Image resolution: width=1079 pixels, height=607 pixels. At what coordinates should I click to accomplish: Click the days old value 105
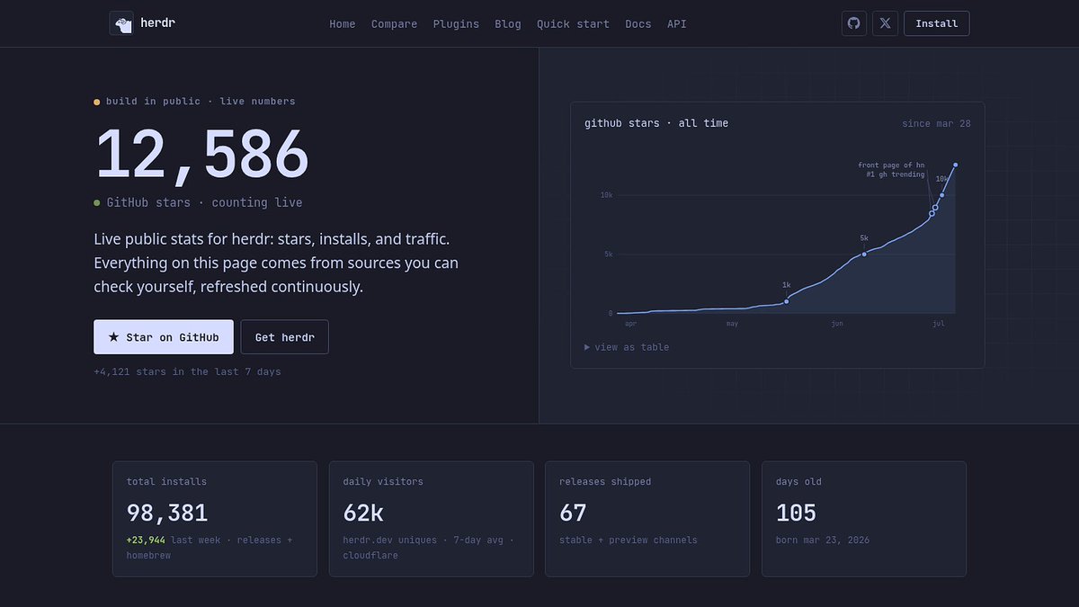796,513
